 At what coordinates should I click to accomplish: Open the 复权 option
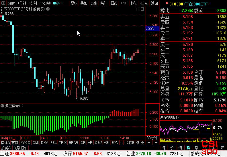click(74, 3)
